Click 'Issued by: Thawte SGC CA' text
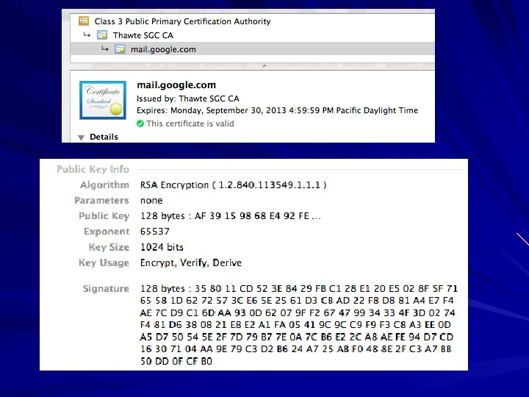Viewport: 529px width, 397px height. 188,99
